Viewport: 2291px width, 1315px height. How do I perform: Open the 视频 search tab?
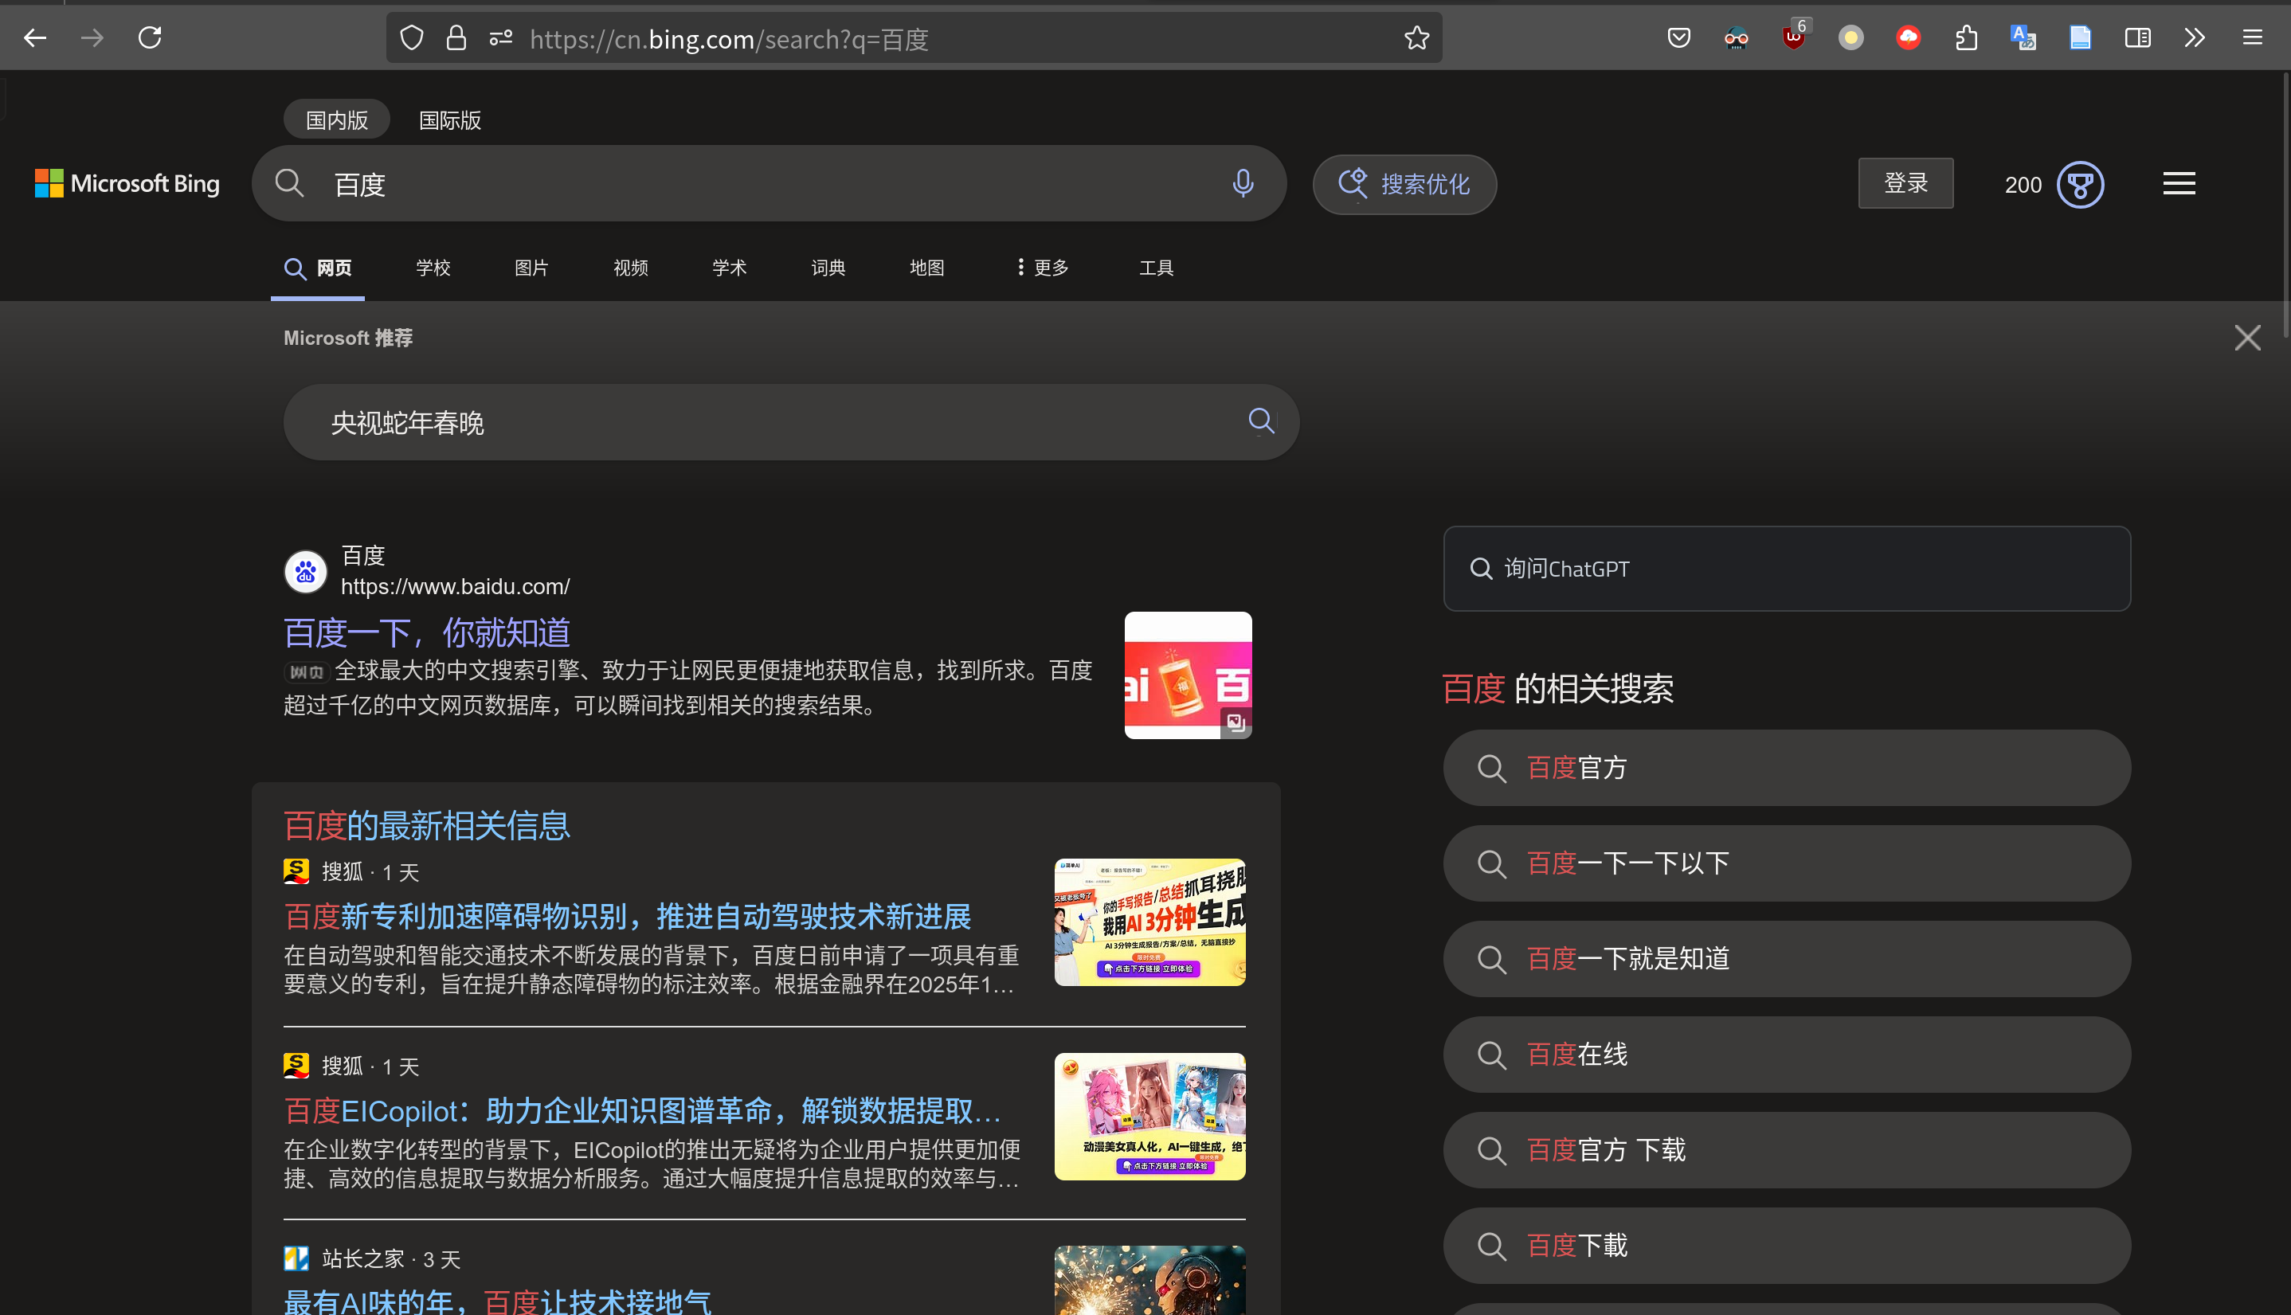click(630, 268)
